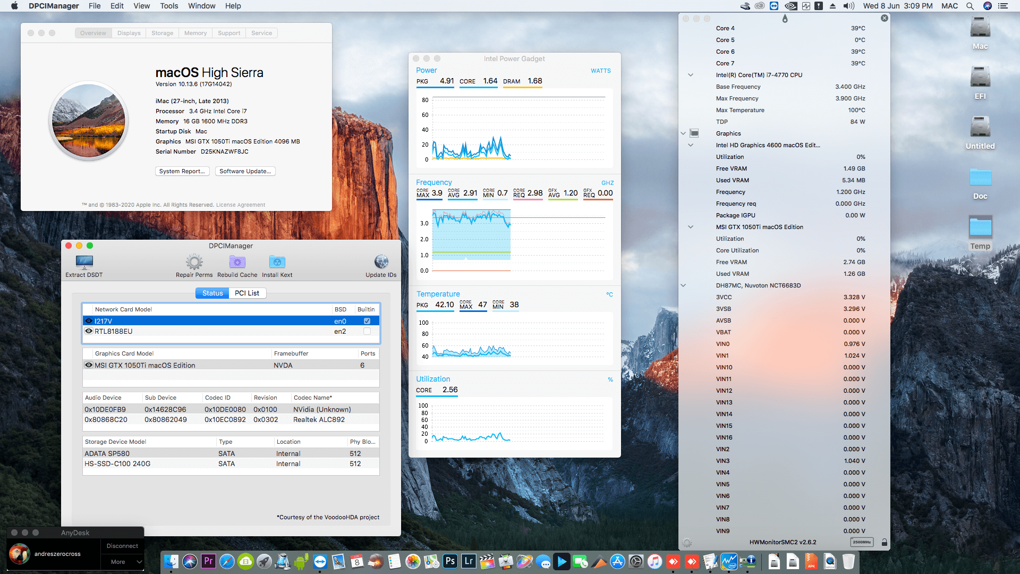Click eye icon beside MSI GTX 1050Ti row
Viewport: 1020px width, 574px height.
[89, 365]
